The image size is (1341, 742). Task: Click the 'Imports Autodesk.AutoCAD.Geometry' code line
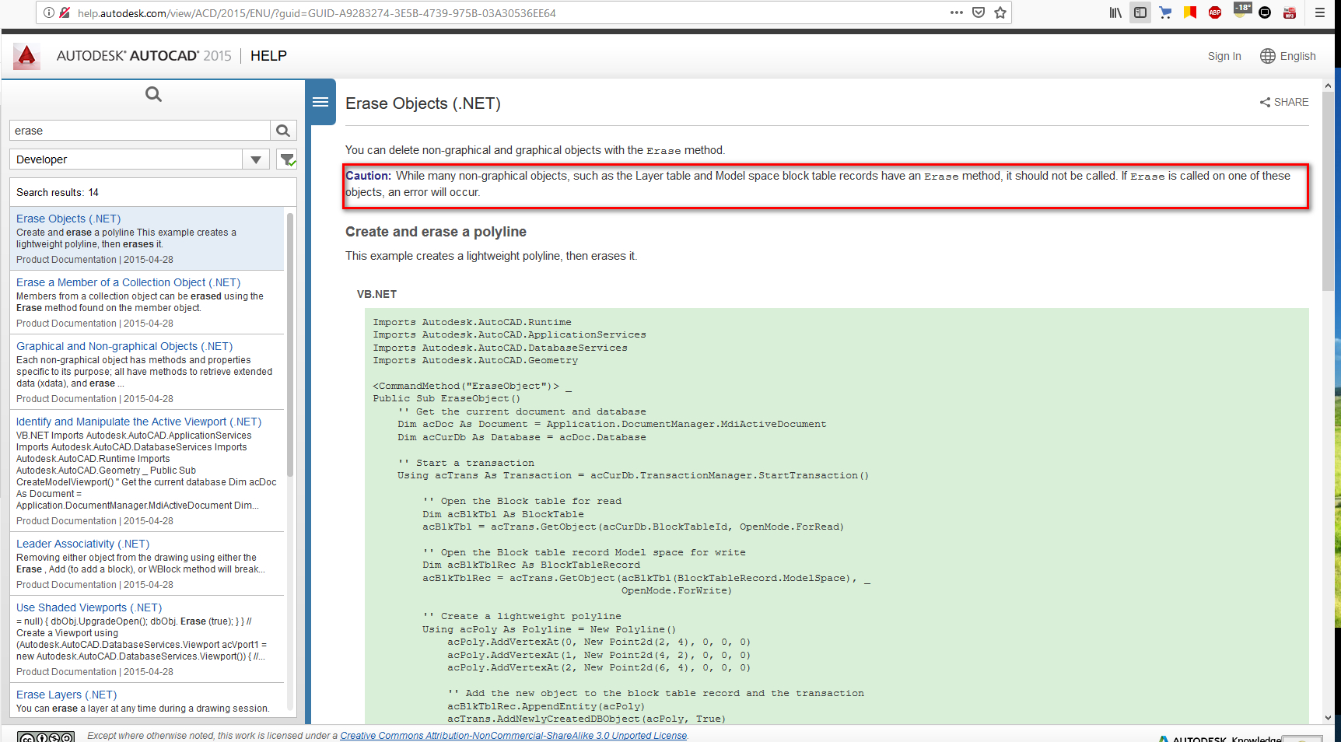tap(475, 360)
